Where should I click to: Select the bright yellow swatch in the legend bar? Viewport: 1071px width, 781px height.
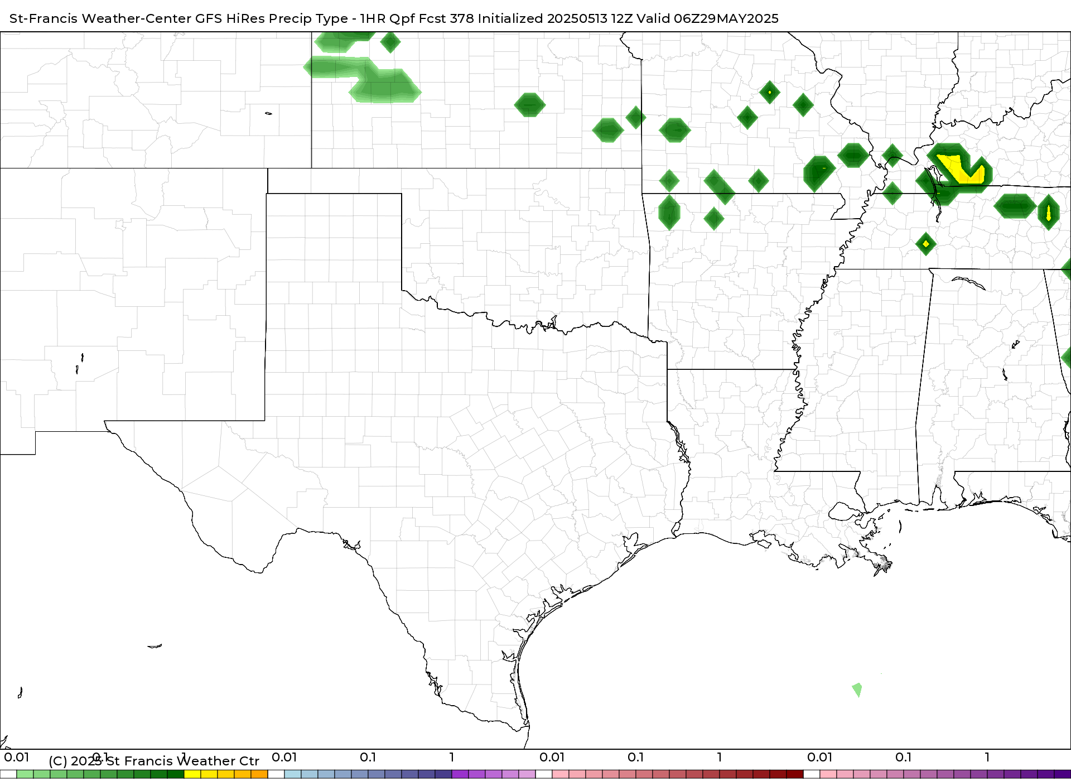coord(192,774)
